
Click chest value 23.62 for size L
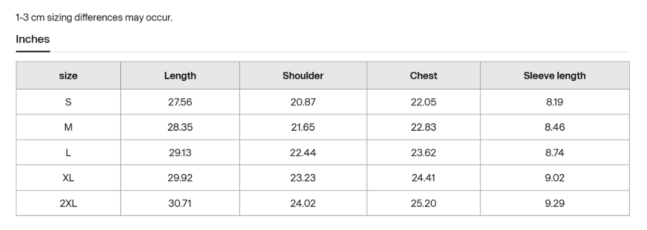(424, 153)
